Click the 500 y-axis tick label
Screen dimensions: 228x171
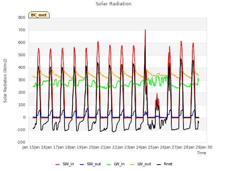22,55
